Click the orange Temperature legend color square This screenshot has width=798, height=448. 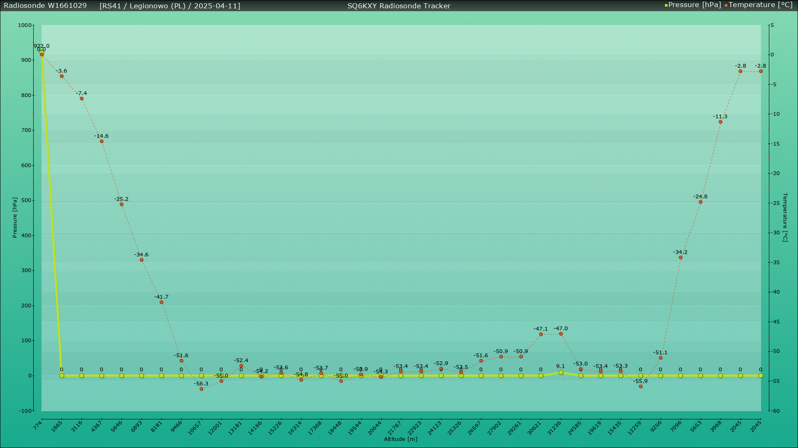726,5
